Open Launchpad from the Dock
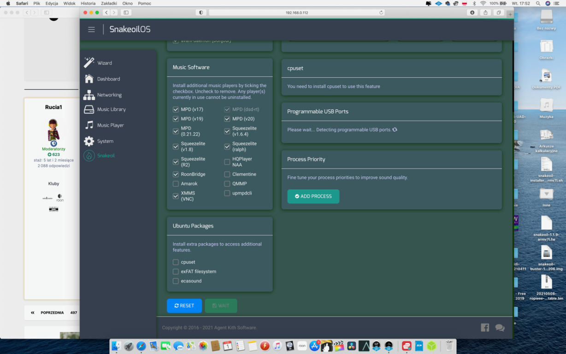This screenshot has height=354, width=566. point(129,346)
